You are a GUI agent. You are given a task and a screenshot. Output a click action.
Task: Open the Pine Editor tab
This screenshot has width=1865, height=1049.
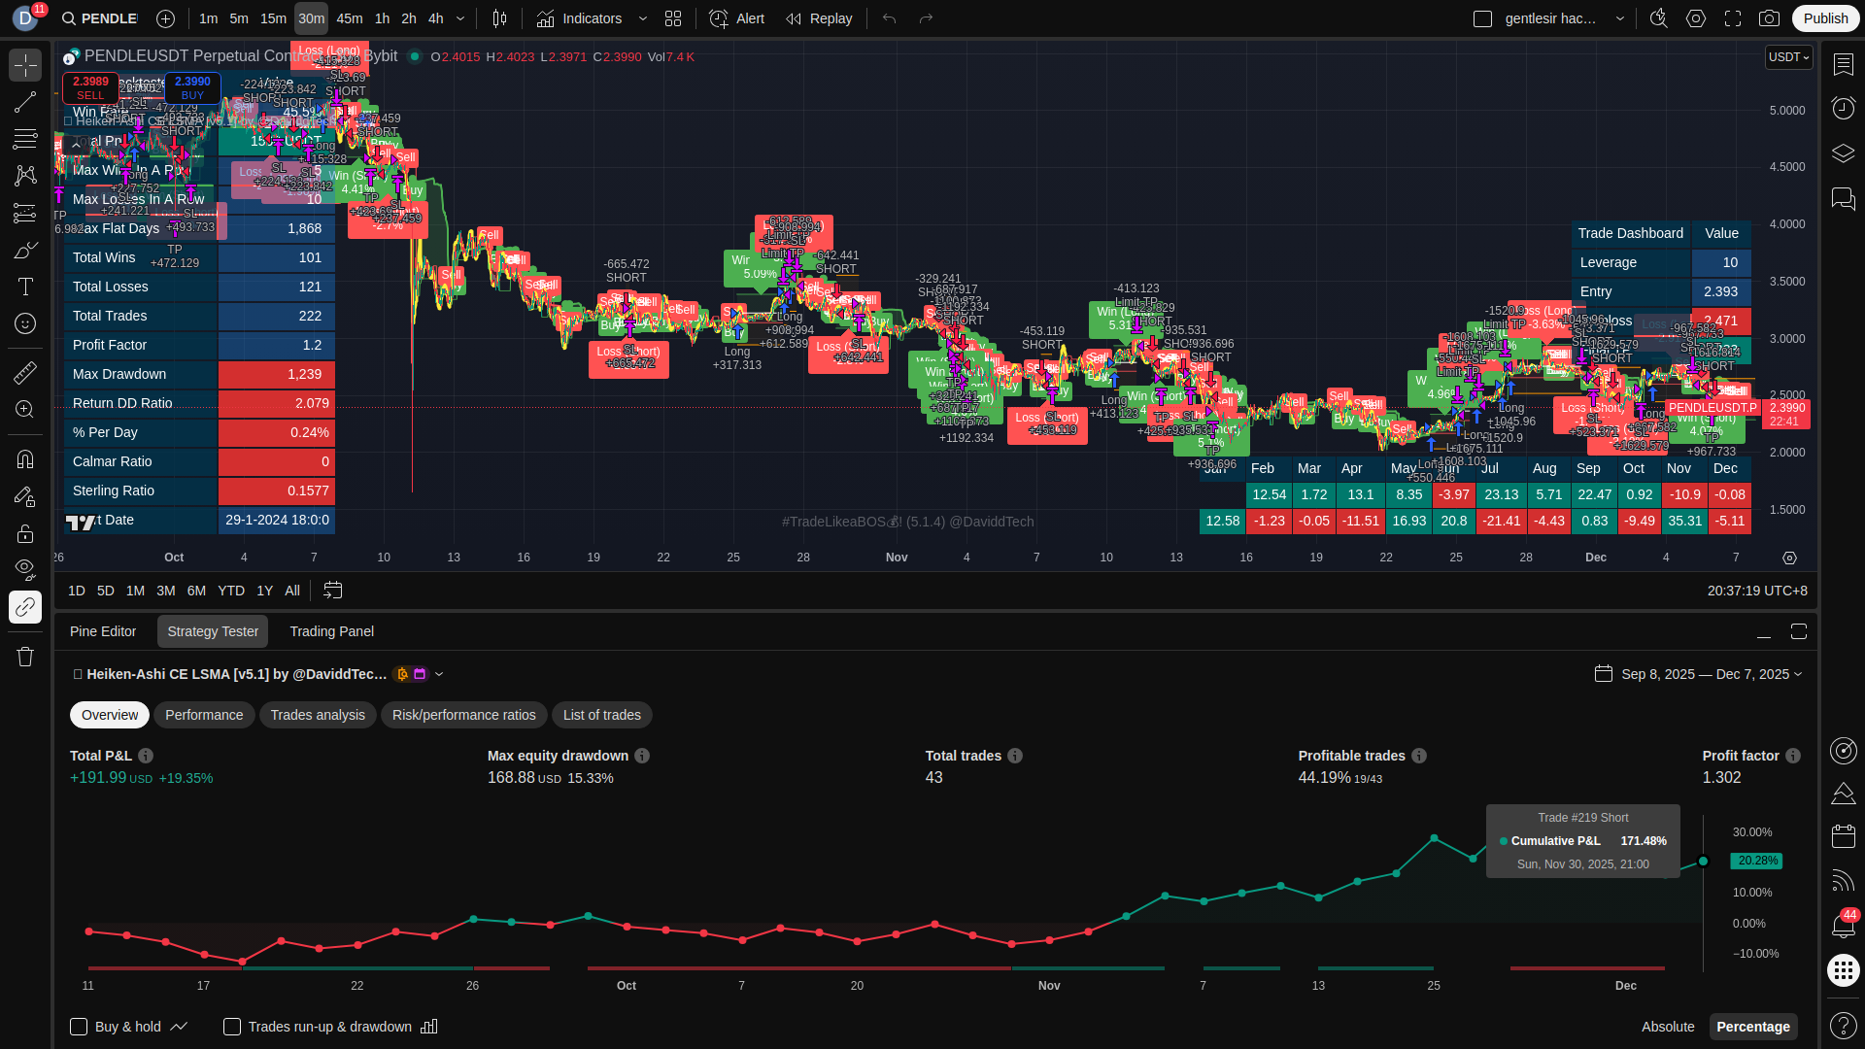pos(103,631)
